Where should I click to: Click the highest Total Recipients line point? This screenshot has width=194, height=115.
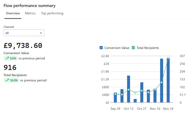click(168, 58)
